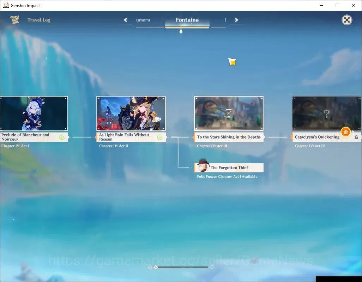Viewport: 362px width, 282px height.
Task: Click the orange gift reward icon
Action: [346, 132]
